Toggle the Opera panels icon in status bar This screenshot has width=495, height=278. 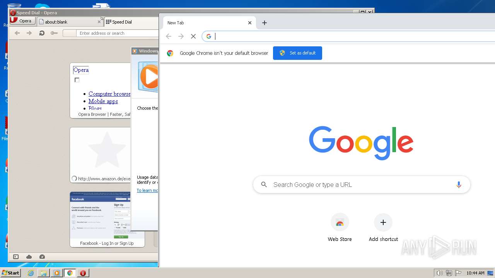pyautogui.click(x=16, y=257)
